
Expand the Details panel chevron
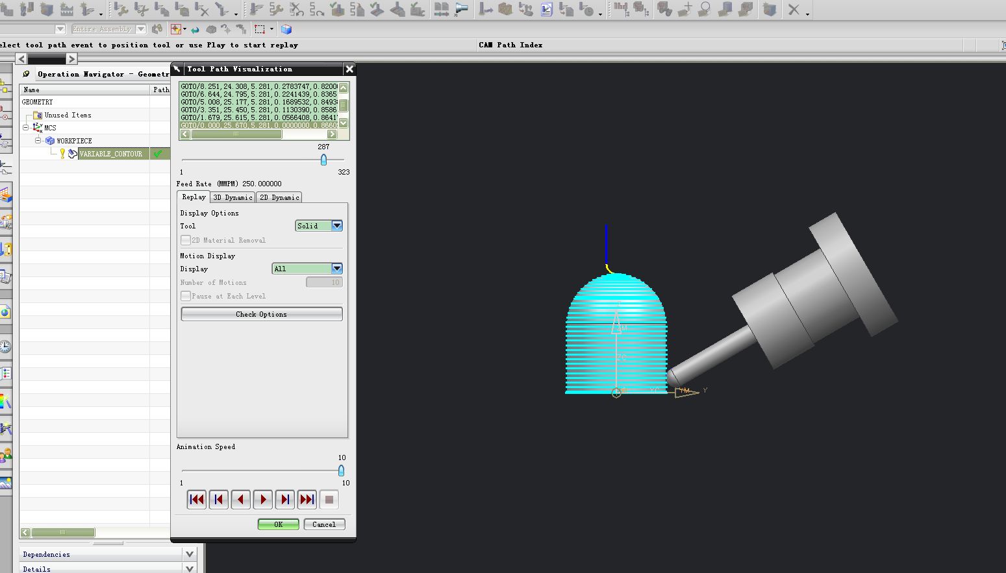point(190,569)
